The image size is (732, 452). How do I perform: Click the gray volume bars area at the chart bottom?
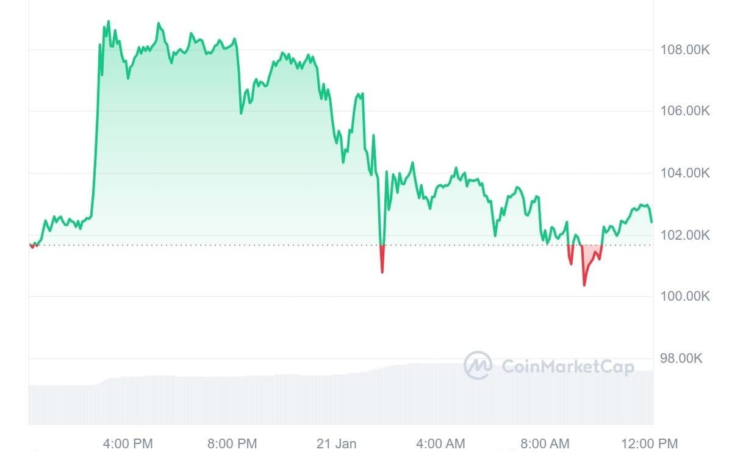340,396
